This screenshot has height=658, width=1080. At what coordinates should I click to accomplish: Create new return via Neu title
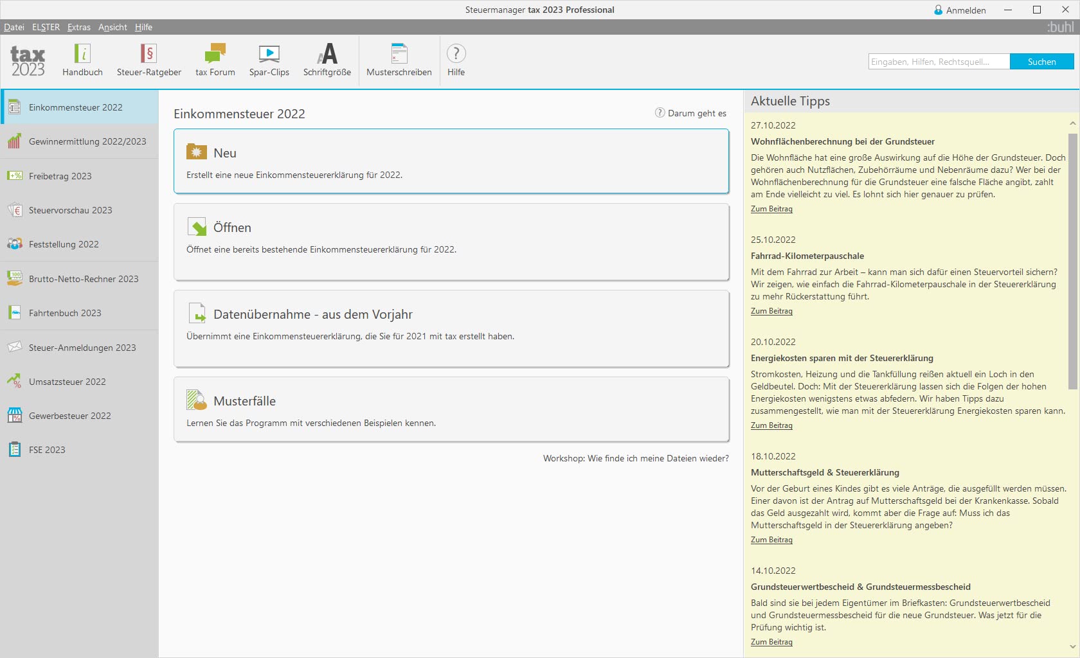[x=225, y=153]
